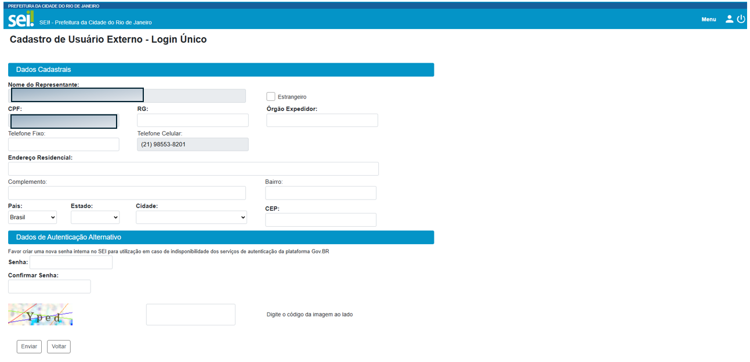This screenshot has height=362, width=750.
Task: Open the Menu in the header
Action: click(708, 19)
